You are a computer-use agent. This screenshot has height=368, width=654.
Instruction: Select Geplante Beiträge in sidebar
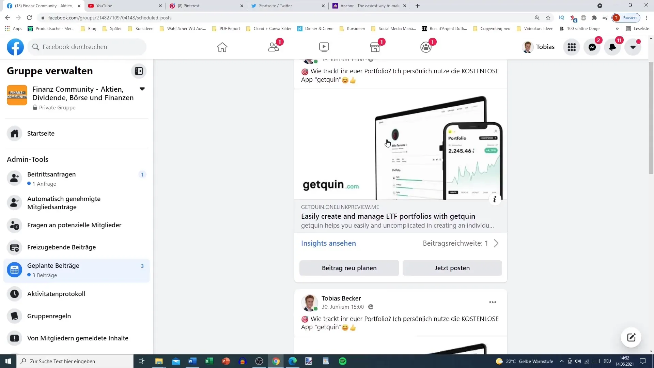tap(77, 270)
